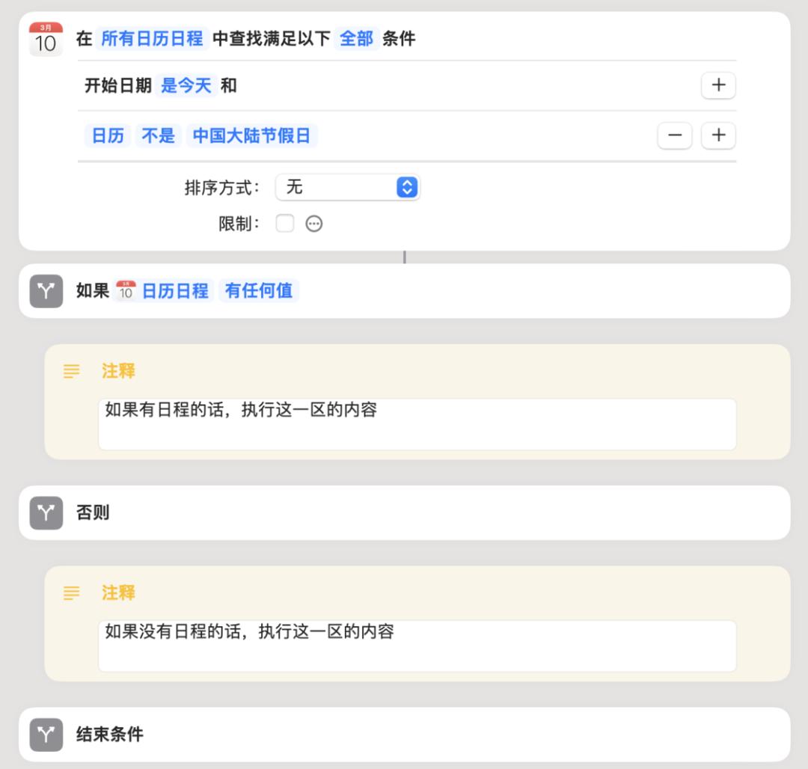Add a filter after the calendar row
Screen dimensions: 808x769
pyautogui.click(x=718, y=135)
